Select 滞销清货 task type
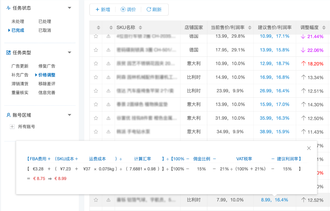This screenshot has width=330, height=211. click(20, 84)
